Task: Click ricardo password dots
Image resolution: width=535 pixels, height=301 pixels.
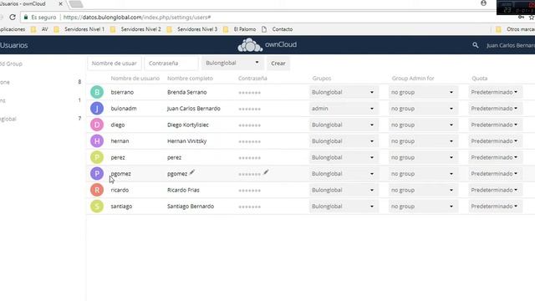Action: (x=249, y=191)
